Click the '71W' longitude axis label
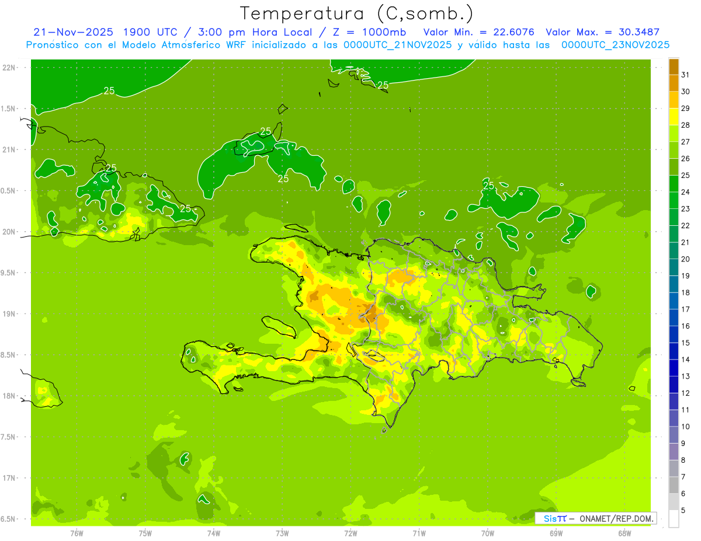The image size is (701, 541). pos(419,533)
